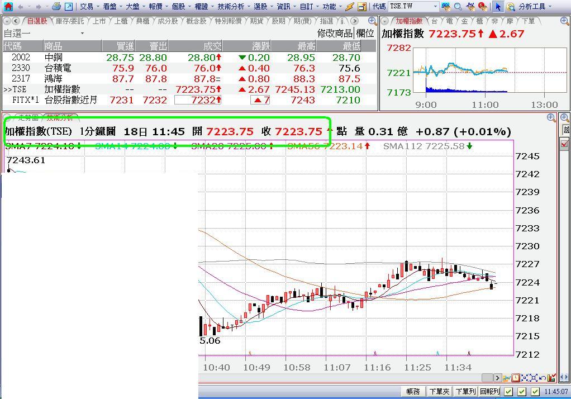This screenshot has width=571, height=399.
Task: Click the floppy disk save icon
Action: click(x=362, y=7)
